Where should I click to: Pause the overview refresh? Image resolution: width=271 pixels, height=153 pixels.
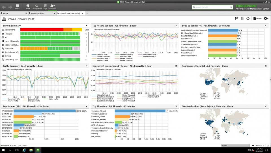pyautogui.click(x=242, y=18)
